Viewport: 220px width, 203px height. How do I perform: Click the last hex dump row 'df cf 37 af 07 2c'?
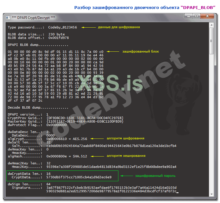(x=25, y=100)
